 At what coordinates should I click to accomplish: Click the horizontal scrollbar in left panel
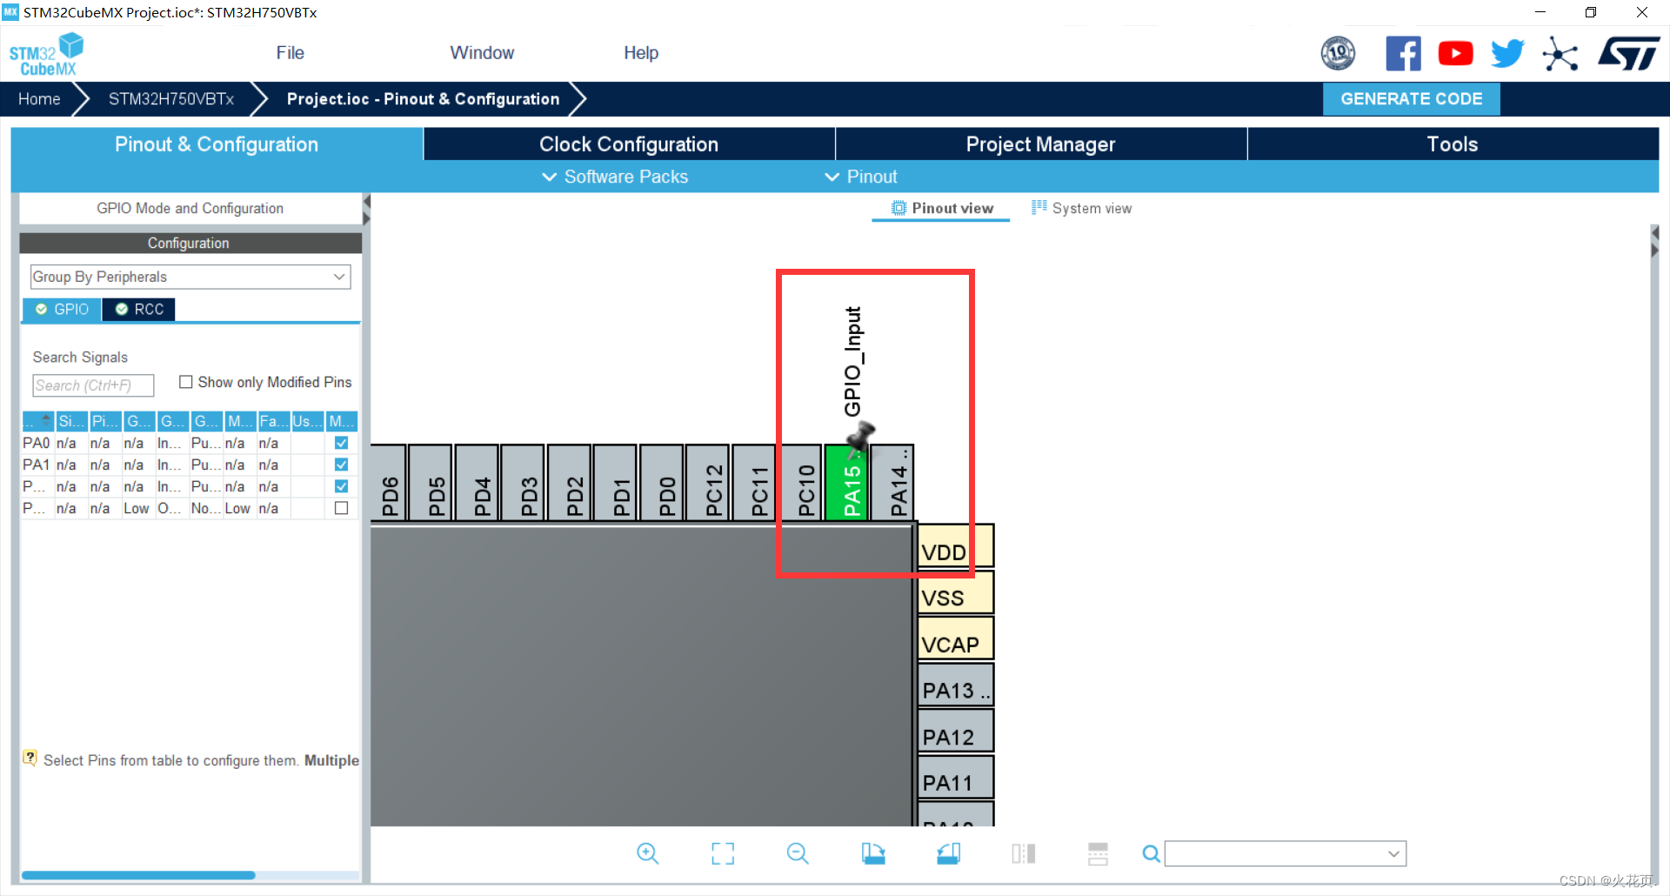click(x=138, y=875)
